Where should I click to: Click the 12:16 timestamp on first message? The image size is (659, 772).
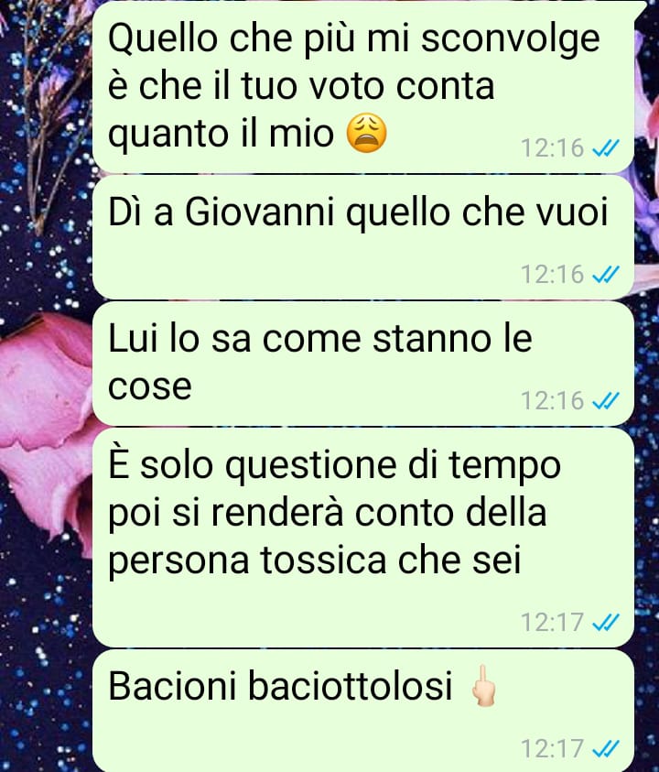click(x=553, y=147)
